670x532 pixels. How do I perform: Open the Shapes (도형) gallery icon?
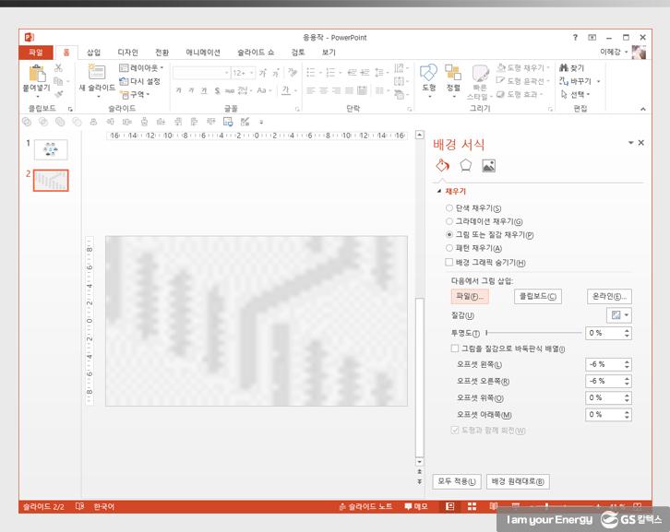[x=428, y=74]
